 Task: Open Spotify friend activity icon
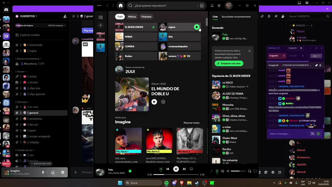[219, 5]
